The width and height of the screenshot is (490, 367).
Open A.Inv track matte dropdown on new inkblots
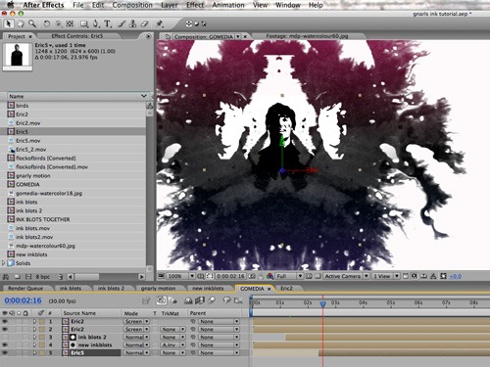point(172,344)
